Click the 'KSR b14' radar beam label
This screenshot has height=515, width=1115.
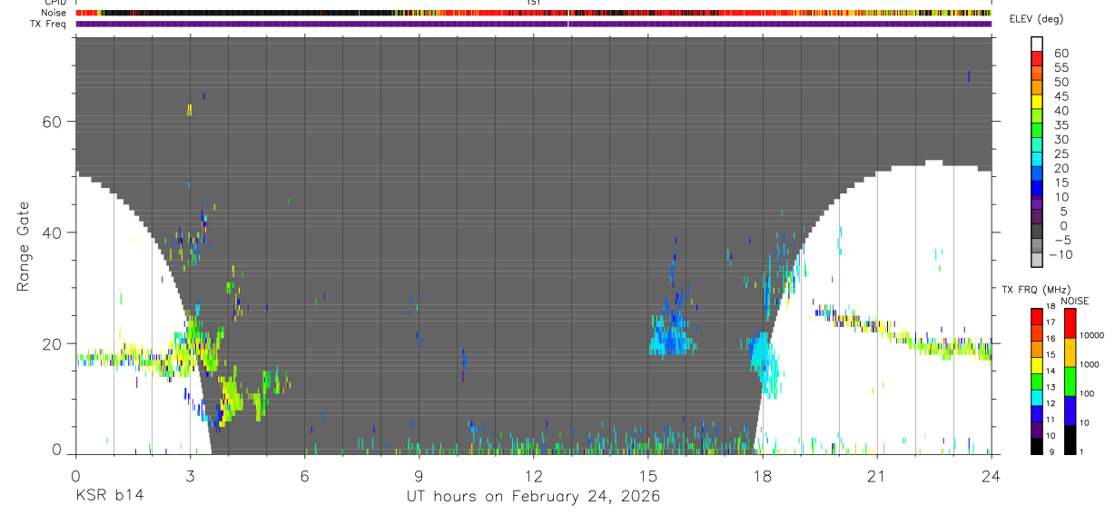108,496
